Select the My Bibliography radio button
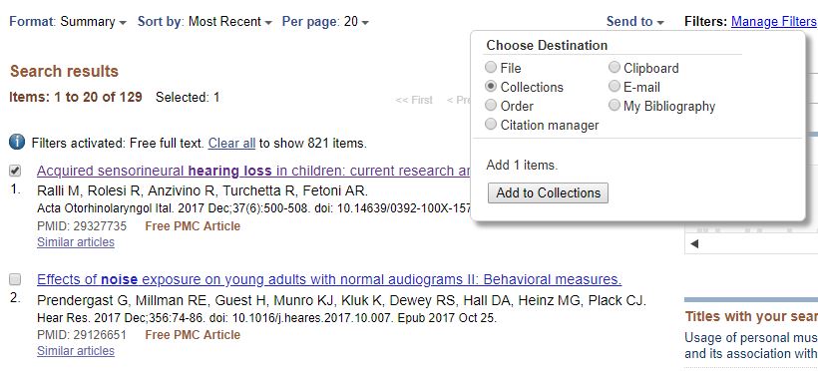818x371 pixels. point(614,106)
